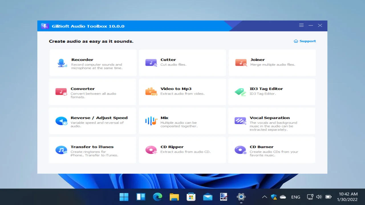The width and height of the screenshot is (365, 205).
Task: Open File Explorer from the taskbar
Action: [x=174, y=197]
